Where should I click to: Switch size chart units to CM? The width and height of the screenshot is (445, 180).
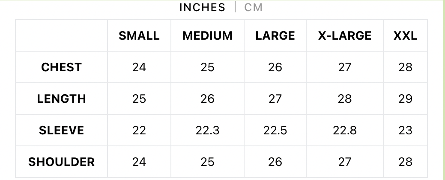click(253, 7)
